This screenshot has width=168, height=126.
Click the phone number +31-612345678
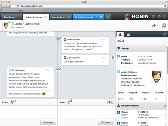click(145, 60)
